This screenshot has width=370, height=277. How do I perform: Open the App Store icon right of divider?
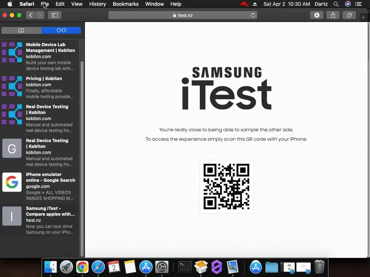255,267
